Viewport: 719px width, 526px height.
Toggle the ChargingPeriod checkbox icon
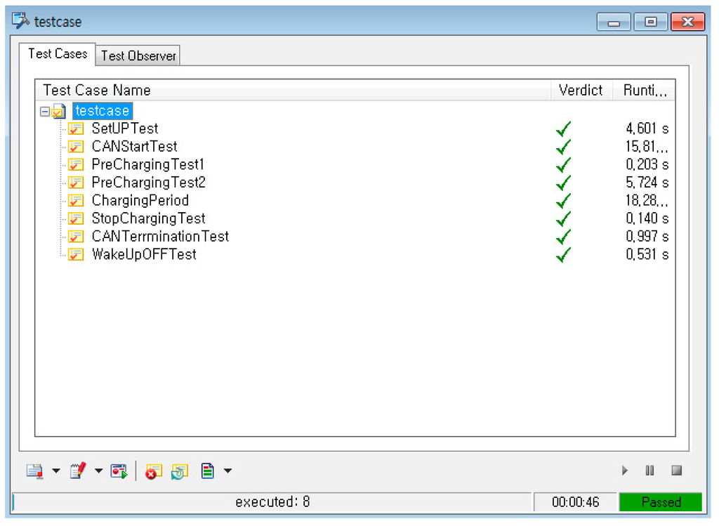(x=76, y=201)
